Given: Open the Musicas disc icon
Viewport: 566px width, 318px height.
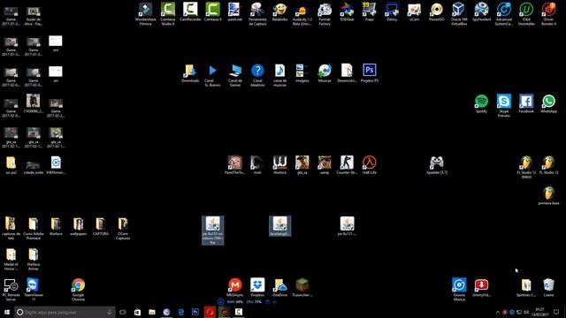Looking at the screenshot, I should point(325,73).
